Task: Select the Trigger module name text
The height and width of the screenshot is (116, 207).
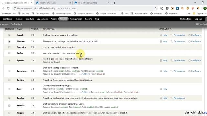Action: [21, 113]
